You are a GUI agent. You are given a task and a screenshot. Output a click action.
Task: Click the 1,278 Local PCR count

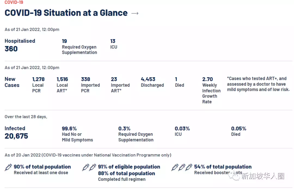tap(38, 79)
